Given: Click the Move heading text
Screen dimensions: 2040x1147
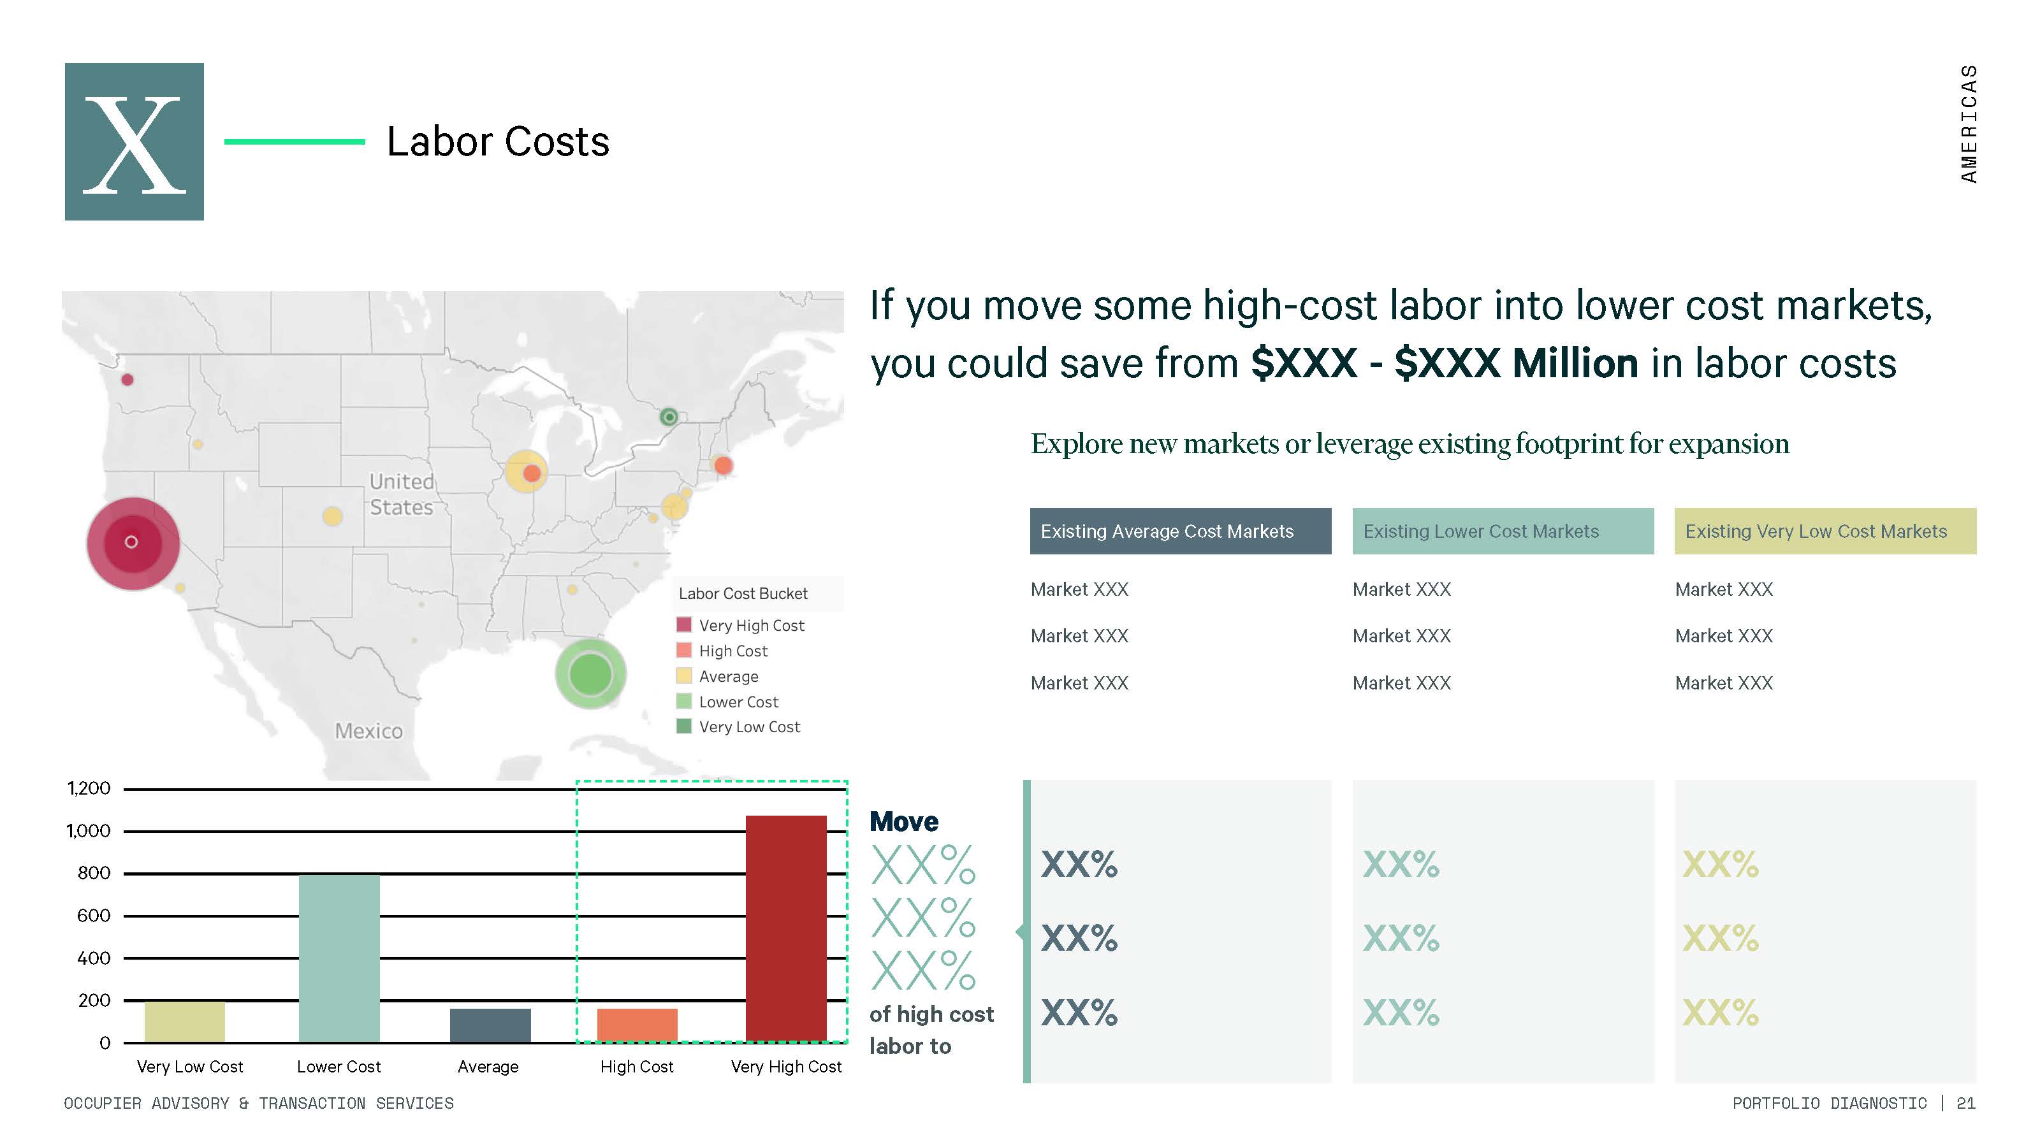Looking at the screenshot, I should [903, 821].
